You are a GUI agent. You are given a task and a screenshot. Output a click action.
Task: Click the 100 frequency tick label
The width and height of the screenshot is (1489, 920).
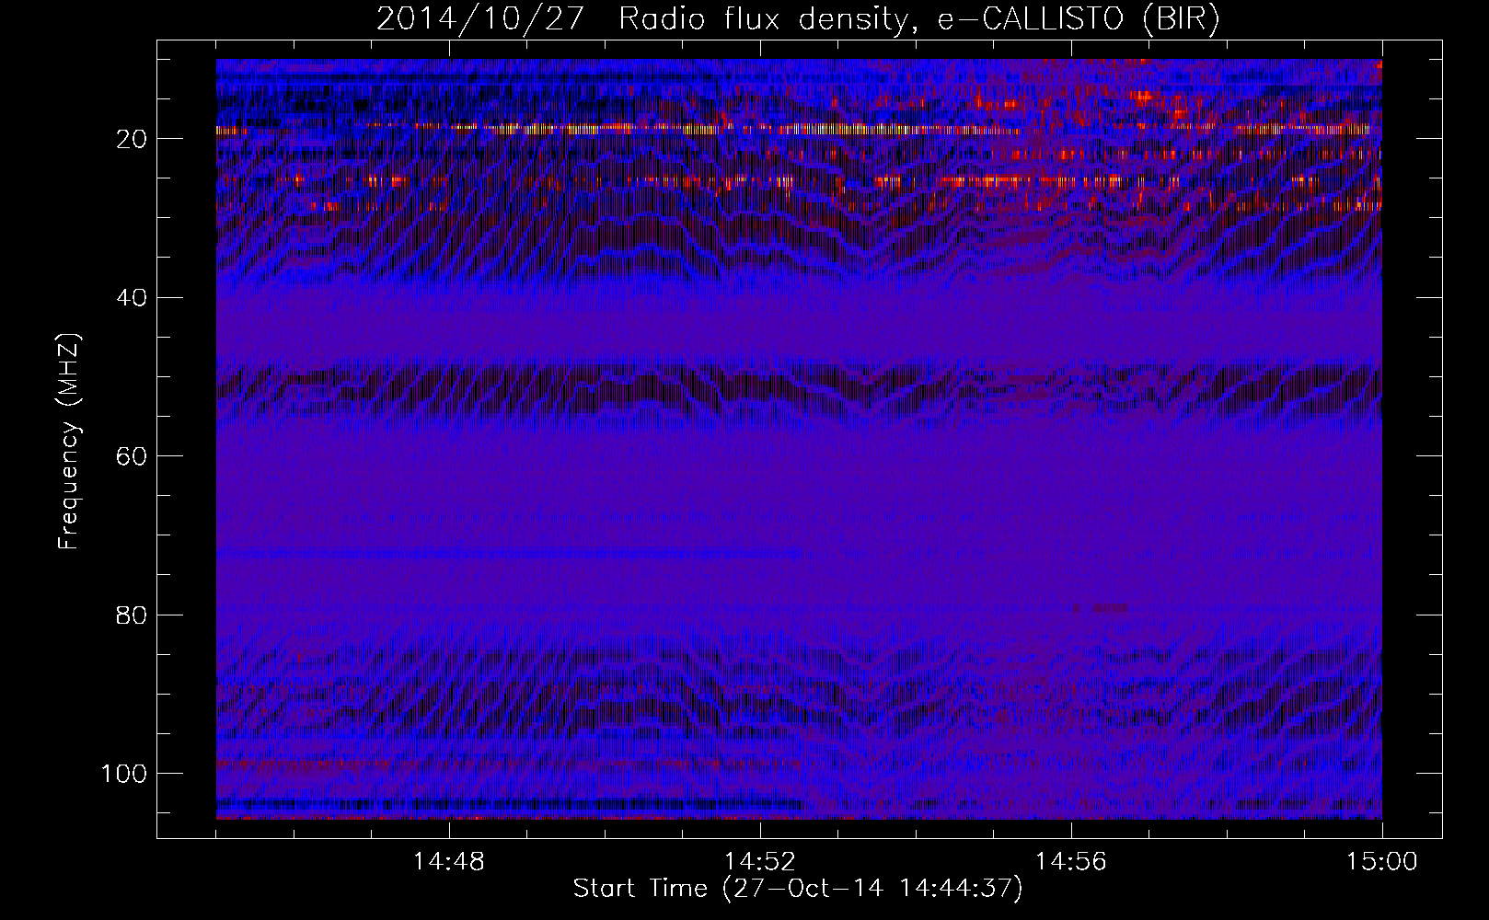tap(124, 774)
